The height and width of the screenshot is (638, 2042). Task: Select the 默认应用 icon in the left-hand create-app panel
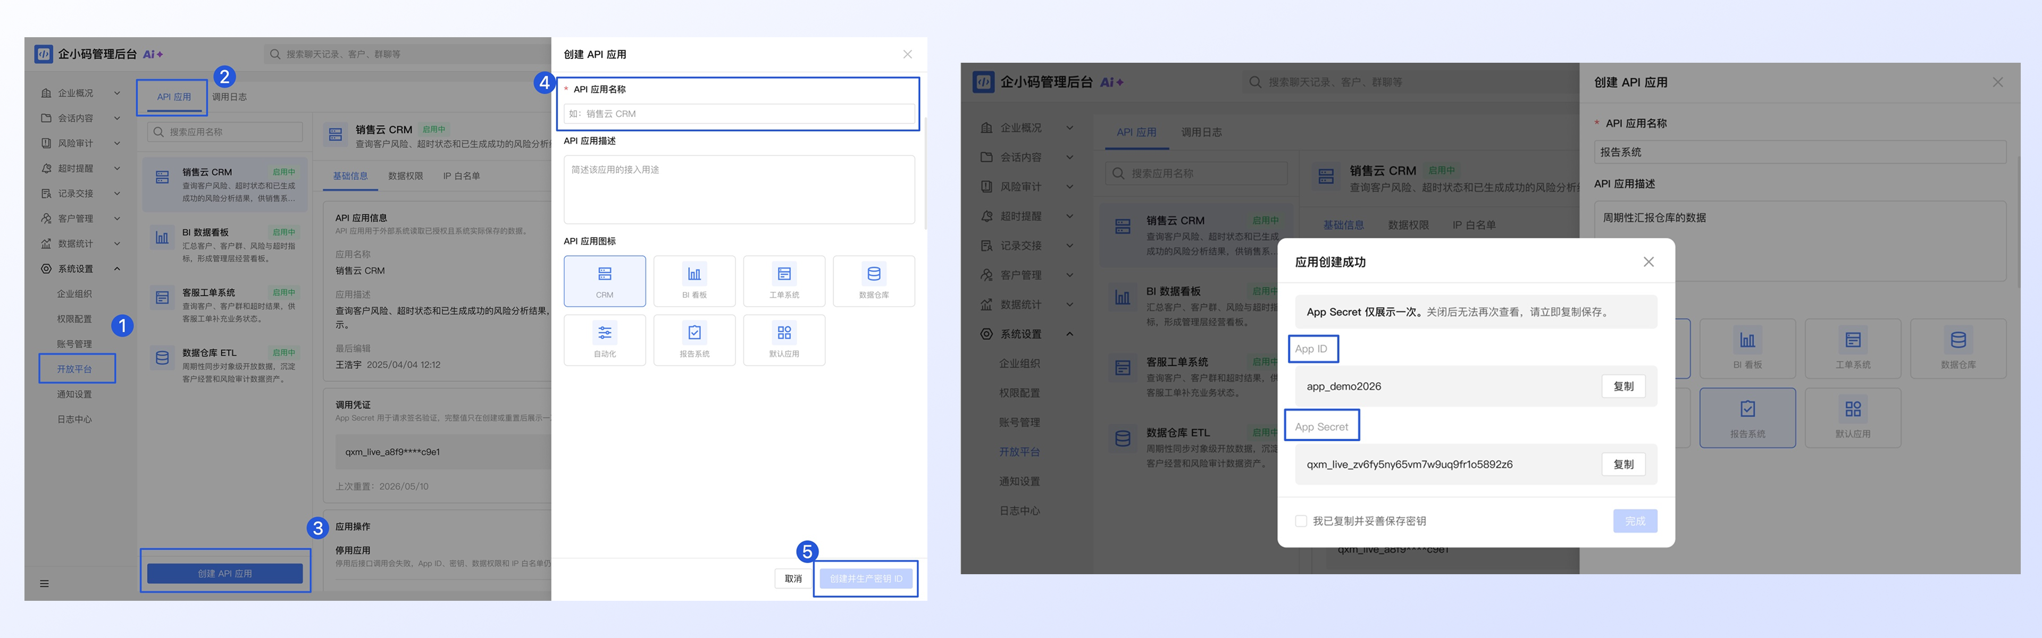pos(784,340)
